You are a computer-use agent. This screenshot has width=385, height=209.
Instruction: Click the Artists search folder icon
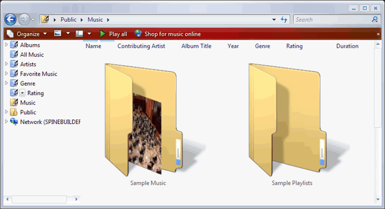(14, 64)
